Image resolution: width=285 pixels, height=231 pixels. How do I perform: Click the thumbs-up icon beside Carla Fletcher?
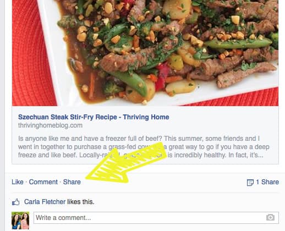16,202
